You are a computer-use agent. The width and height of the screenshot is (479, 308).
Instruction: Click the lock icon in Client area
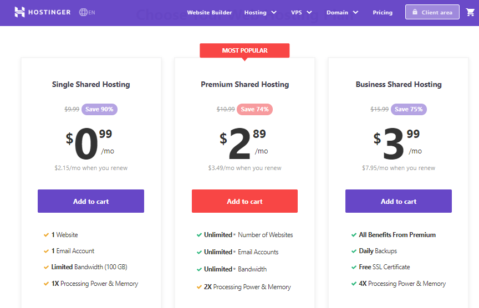point(415,12)
